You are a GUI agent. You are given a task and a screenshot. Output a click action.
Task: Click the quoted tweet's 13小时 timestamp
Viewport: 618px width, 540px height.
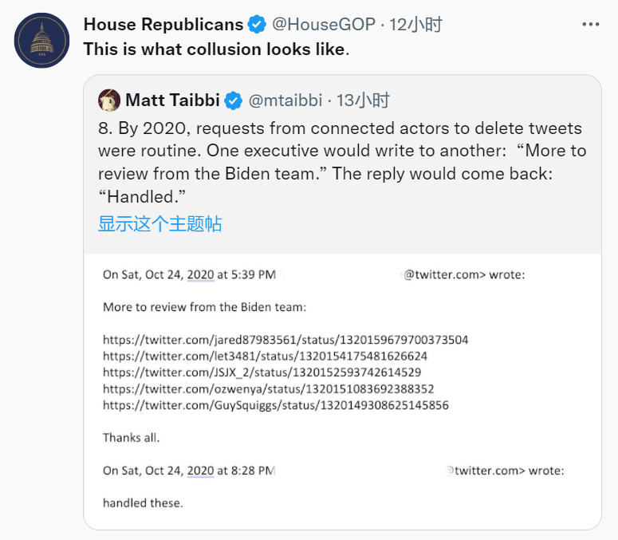click(363, 101)
